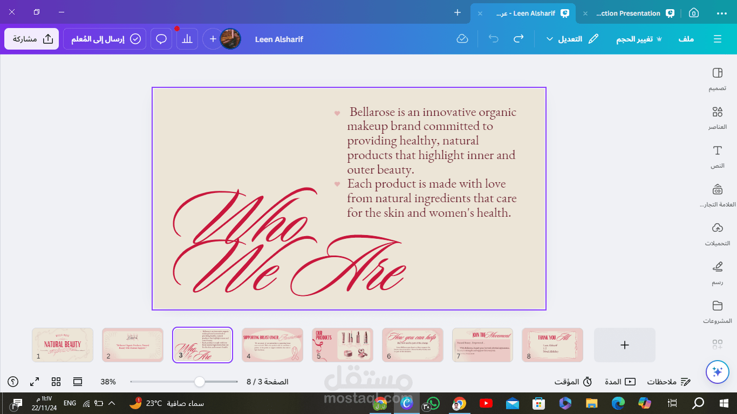Open the three-dots more options menu
The width and height of the screenshot is (737, 414).
(721, 13)
